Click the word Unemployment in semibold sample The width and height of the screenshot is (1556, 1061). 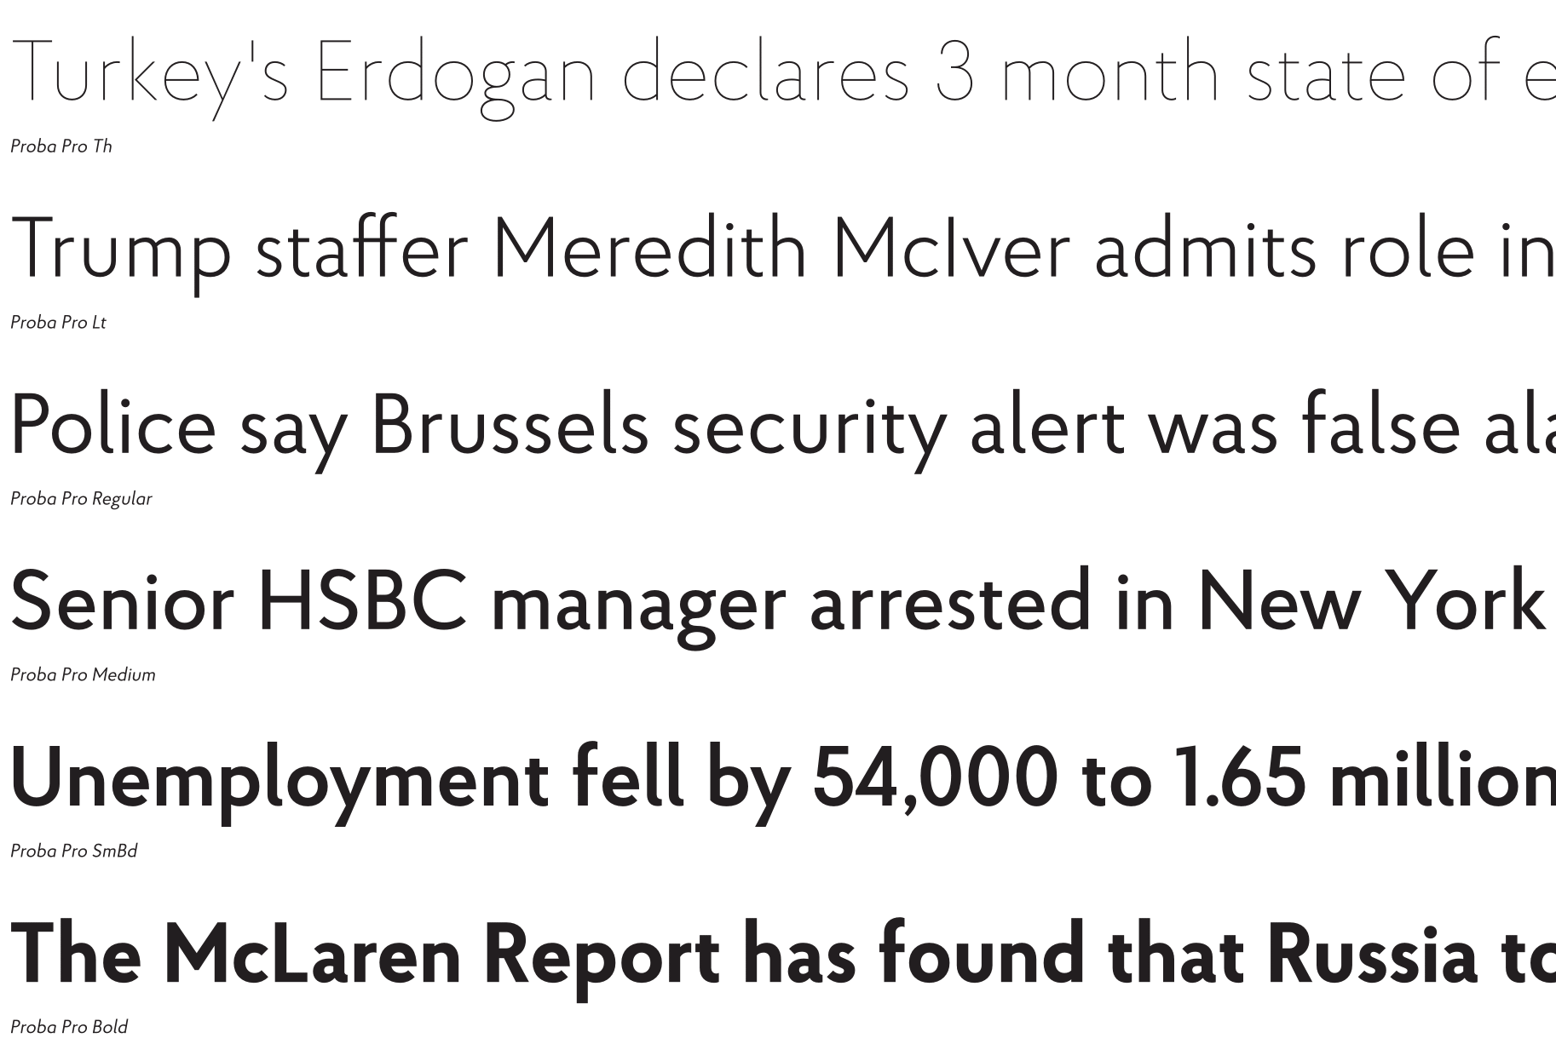coord(280,779)
